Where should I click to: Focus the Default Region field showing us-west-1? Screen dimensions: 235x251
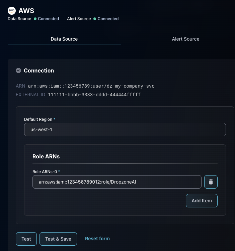pos(125,130)
